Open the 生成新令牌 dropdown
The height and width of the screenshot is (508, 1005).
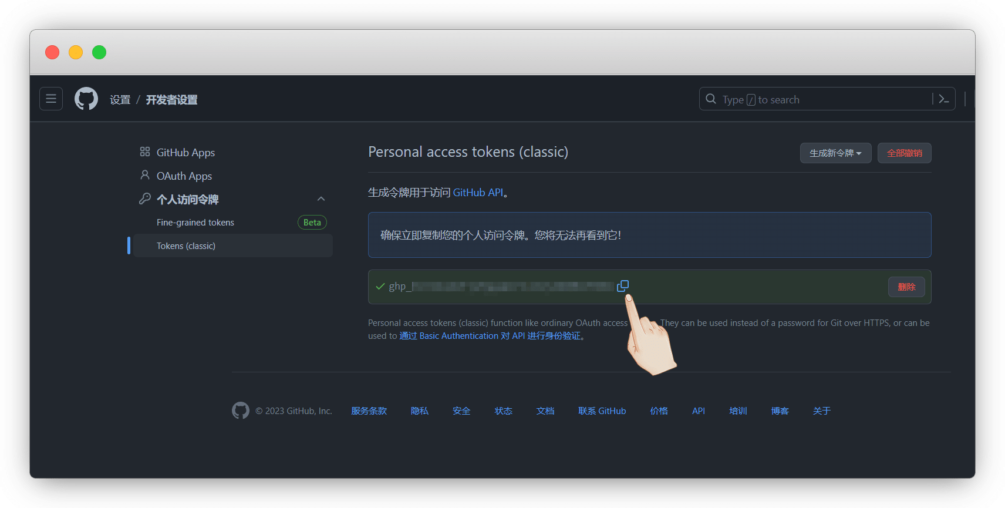[x=835, y=153]
